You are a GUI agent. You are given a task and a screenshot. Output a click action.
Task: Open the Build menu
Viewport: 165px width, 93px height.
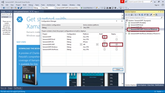[25, 5]
